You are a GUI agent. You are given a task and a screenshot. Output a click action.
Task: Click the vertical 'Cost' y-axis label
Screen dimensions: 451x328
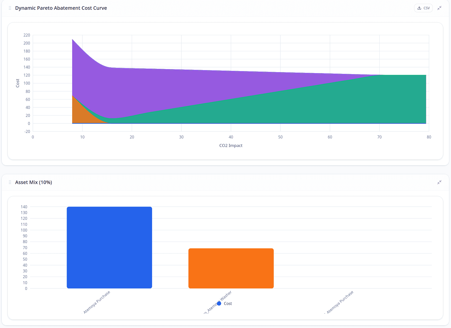18,83
